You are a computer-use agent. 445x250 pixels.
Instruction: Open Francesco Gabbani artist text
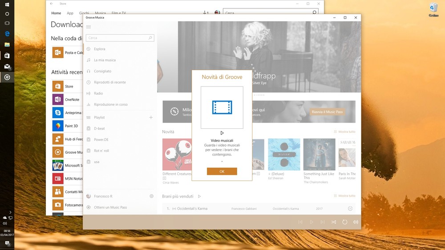[x=244, y=209]
